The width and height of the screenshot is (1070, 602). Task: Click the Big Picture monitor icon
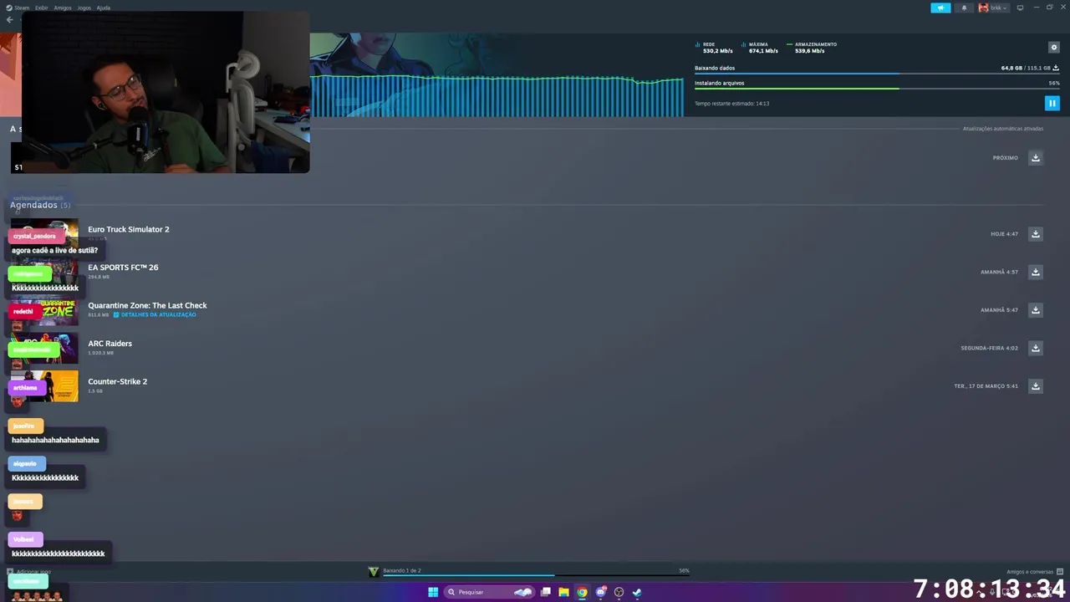pos(1020,8)
